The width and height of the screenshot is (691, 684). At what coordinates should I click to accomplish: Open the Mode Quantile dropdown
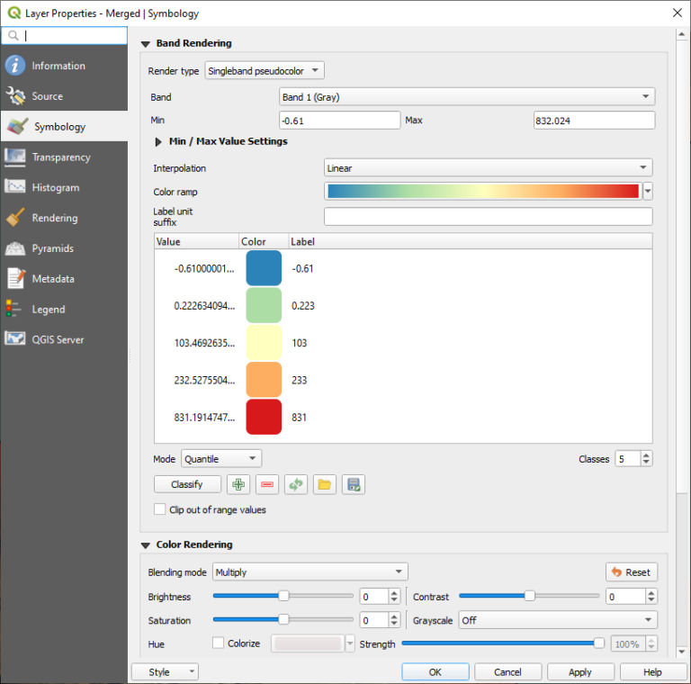pyautogui.click(x=221, y=459)
